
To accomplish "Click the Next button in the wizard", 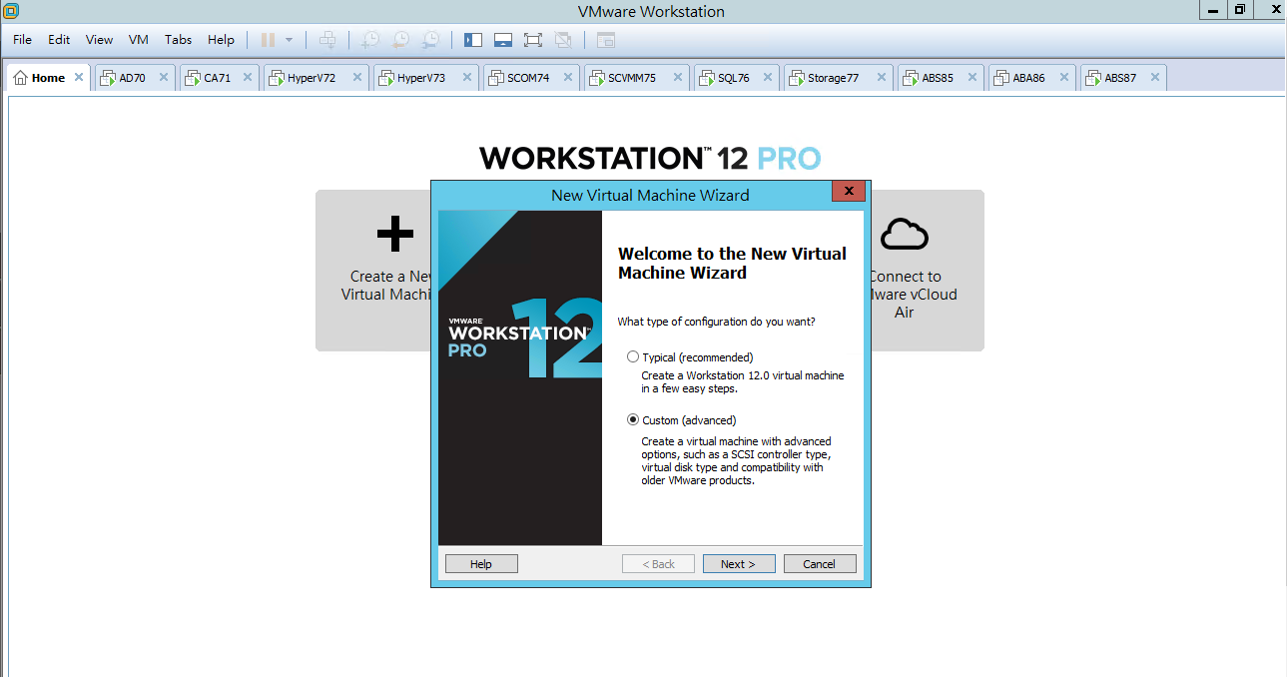I will pos(739,564).
